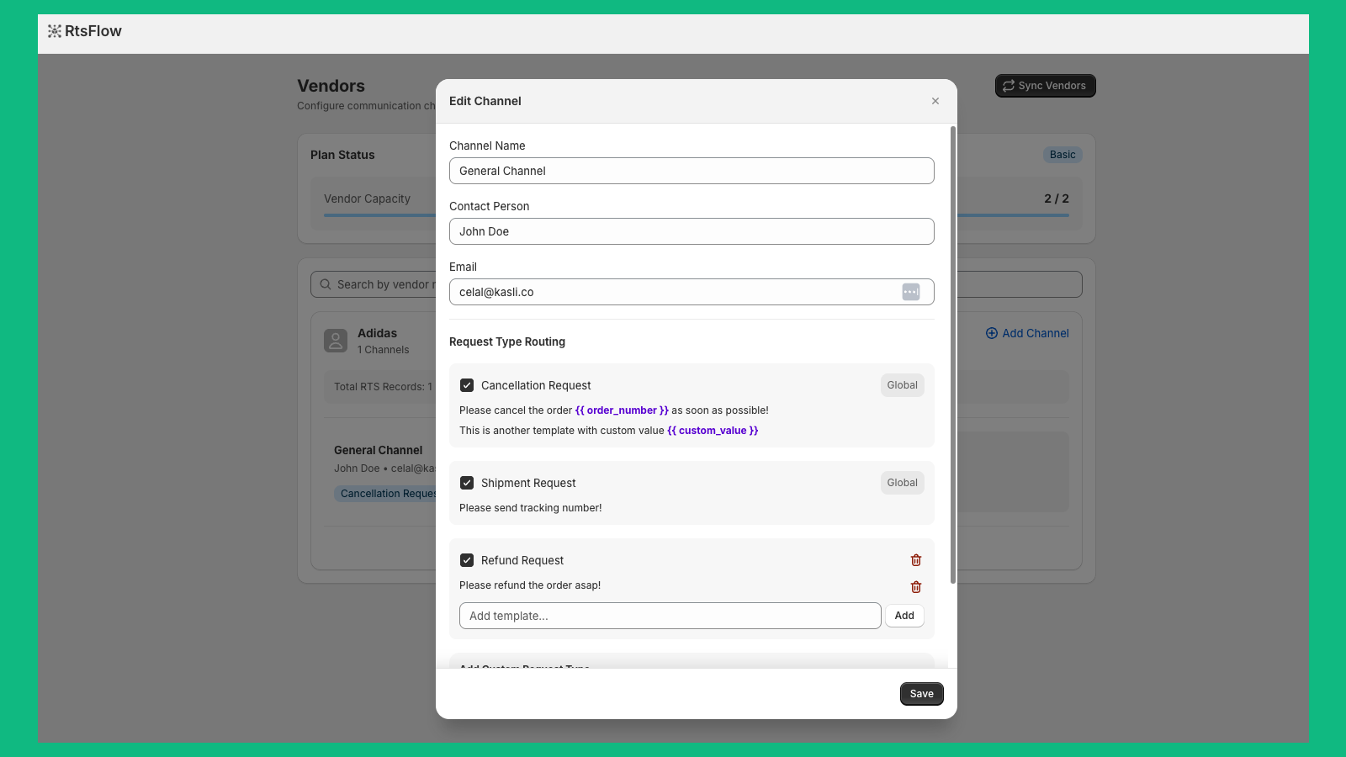Click the Sync Vendors button
Image resolution: width=1346 pixels, height=757 pixels.
[1045, 86]
